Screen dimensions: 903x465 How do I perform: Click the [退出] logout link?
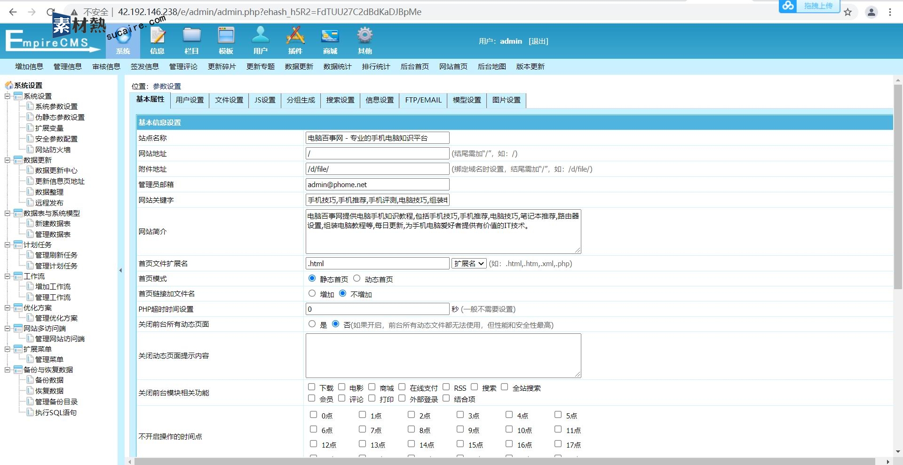click(539, 41)
